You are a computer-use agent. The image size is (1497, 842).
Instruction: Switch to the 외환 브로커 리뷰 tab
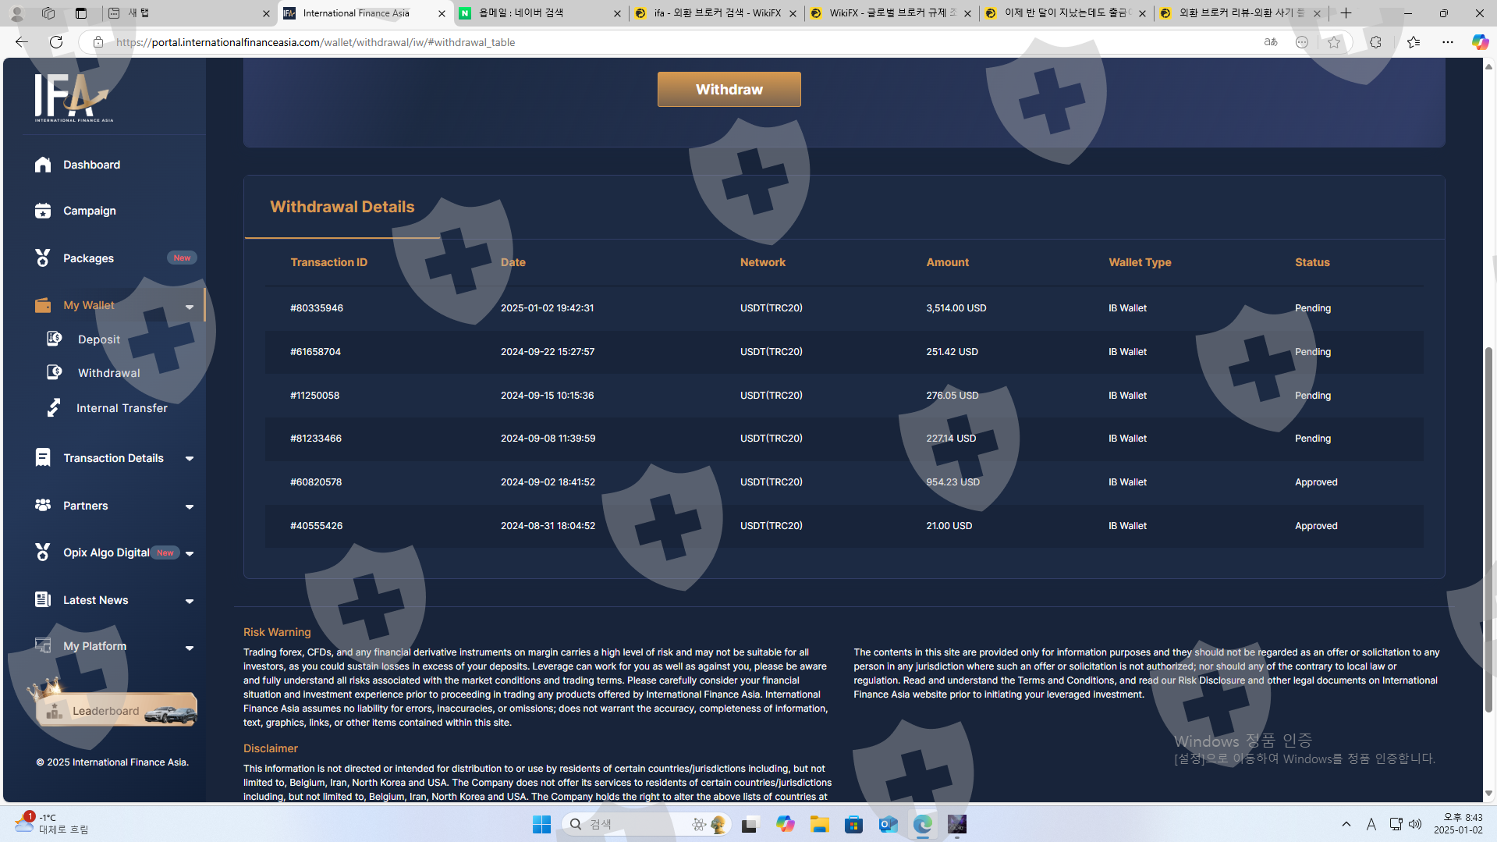point(1240,13)
